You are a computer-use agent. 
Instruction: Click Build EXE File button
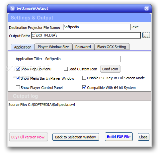click(x=119, y=137)
